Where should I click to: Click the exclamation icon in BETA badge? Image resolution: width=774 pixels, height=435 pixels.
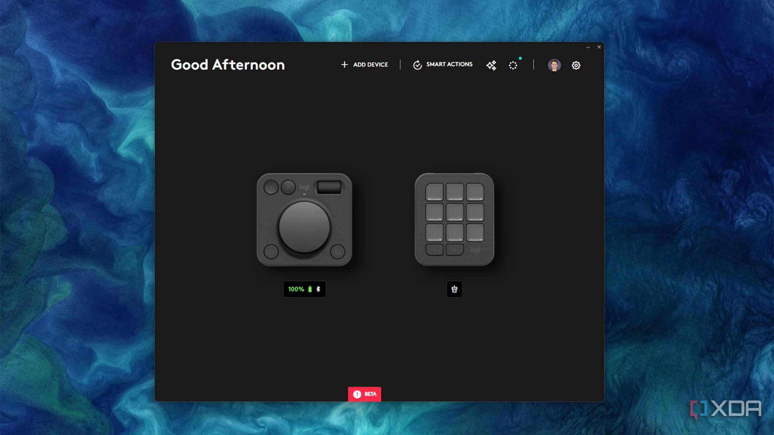tap(357, 394)
